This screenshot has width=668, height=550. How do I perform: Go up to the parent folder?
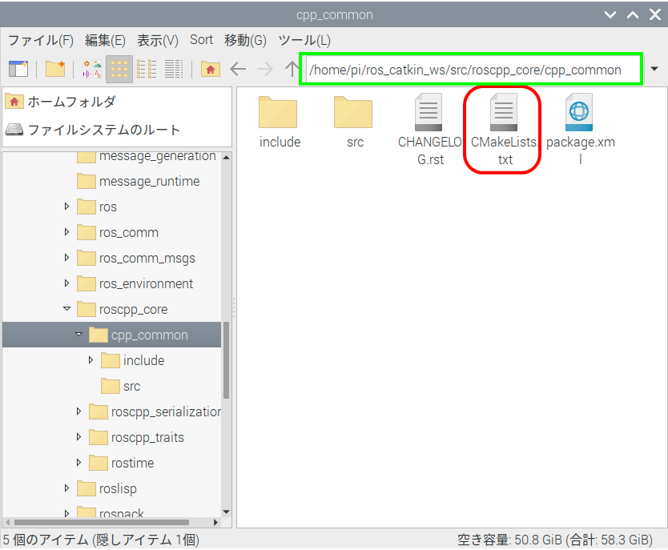(x=292, y=69)
